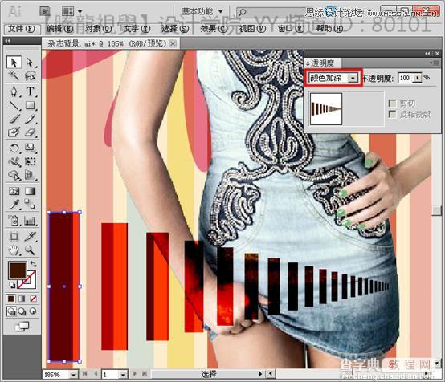Apply Gradient mode button below swatches
445x382 pixels.
[22, 299]
